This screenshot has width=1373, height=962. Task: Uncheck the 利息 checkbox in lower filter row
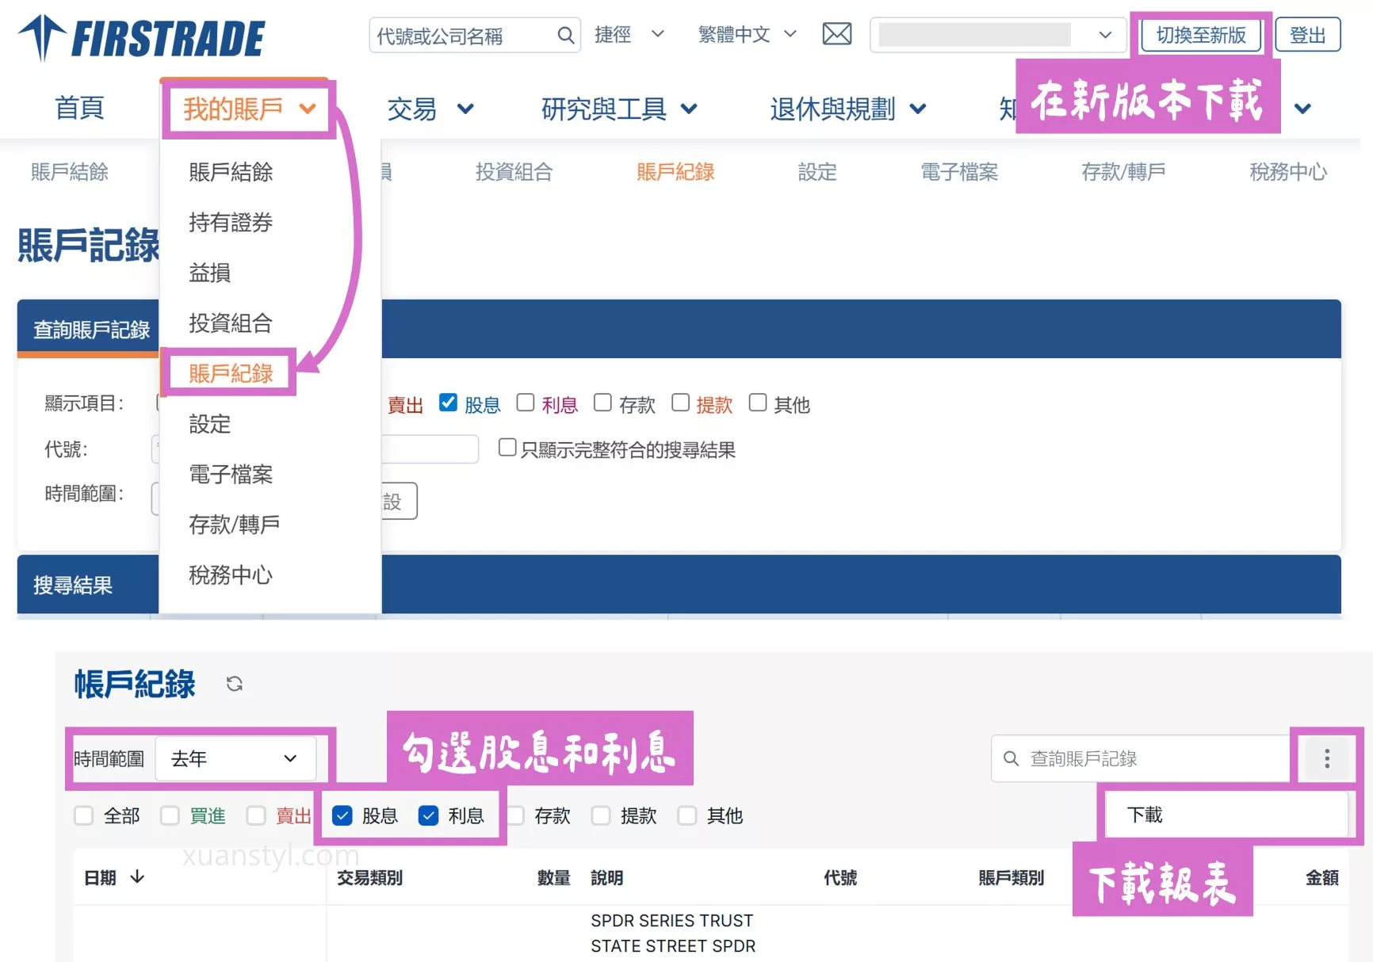coord(428,815)
